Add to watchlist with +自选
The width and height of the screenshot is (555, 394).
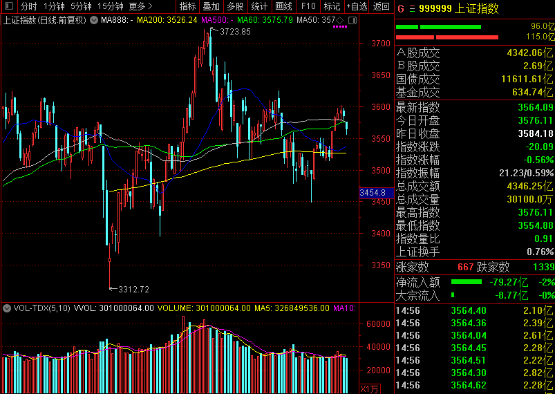pos(357,6)
